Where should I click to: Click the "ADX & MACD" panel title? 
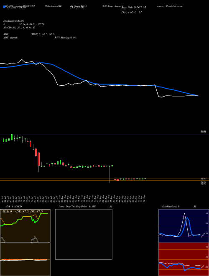(x=13, y=207)
